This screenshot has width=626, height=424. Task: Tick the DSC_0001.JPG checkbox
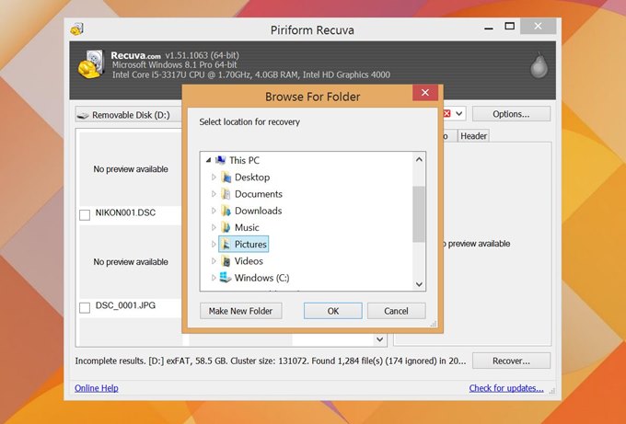85,307
